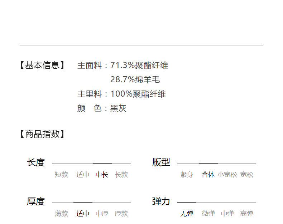The width and height of the screenshot is (283, 224).
Task: Click the highlighted 合体 fit option
Action: click(x=208, y=175)
